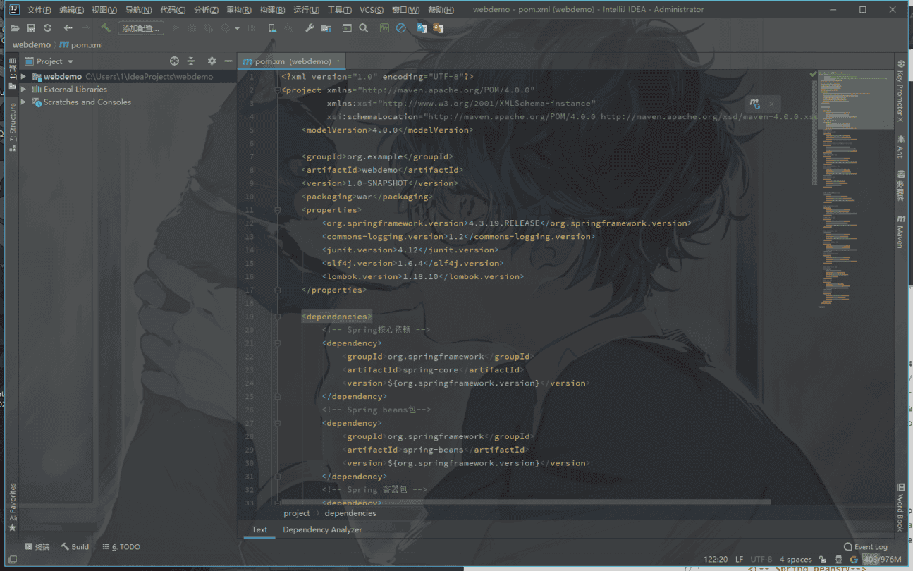Viewport: 913px width, 571px height.
Task: Open the VCS(S) menu
Action: click(x=371, y=10)
